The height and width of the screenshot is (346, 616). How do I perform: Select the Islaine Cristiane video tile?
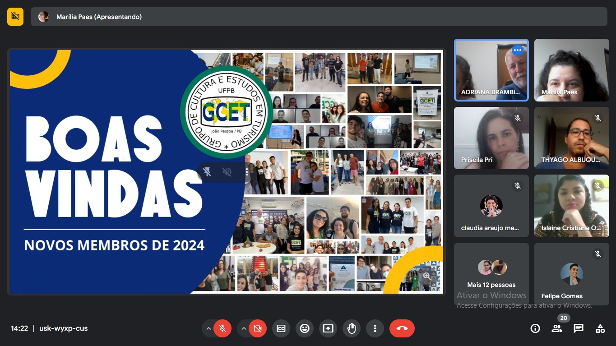pyautogui.click(x=572, y=206)
